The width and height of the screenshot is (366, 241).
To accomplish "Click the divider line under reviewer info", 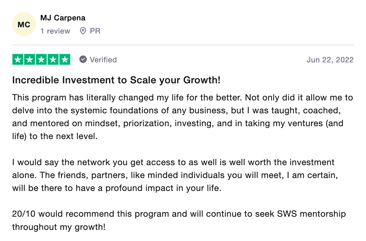I will click(183, 45).
